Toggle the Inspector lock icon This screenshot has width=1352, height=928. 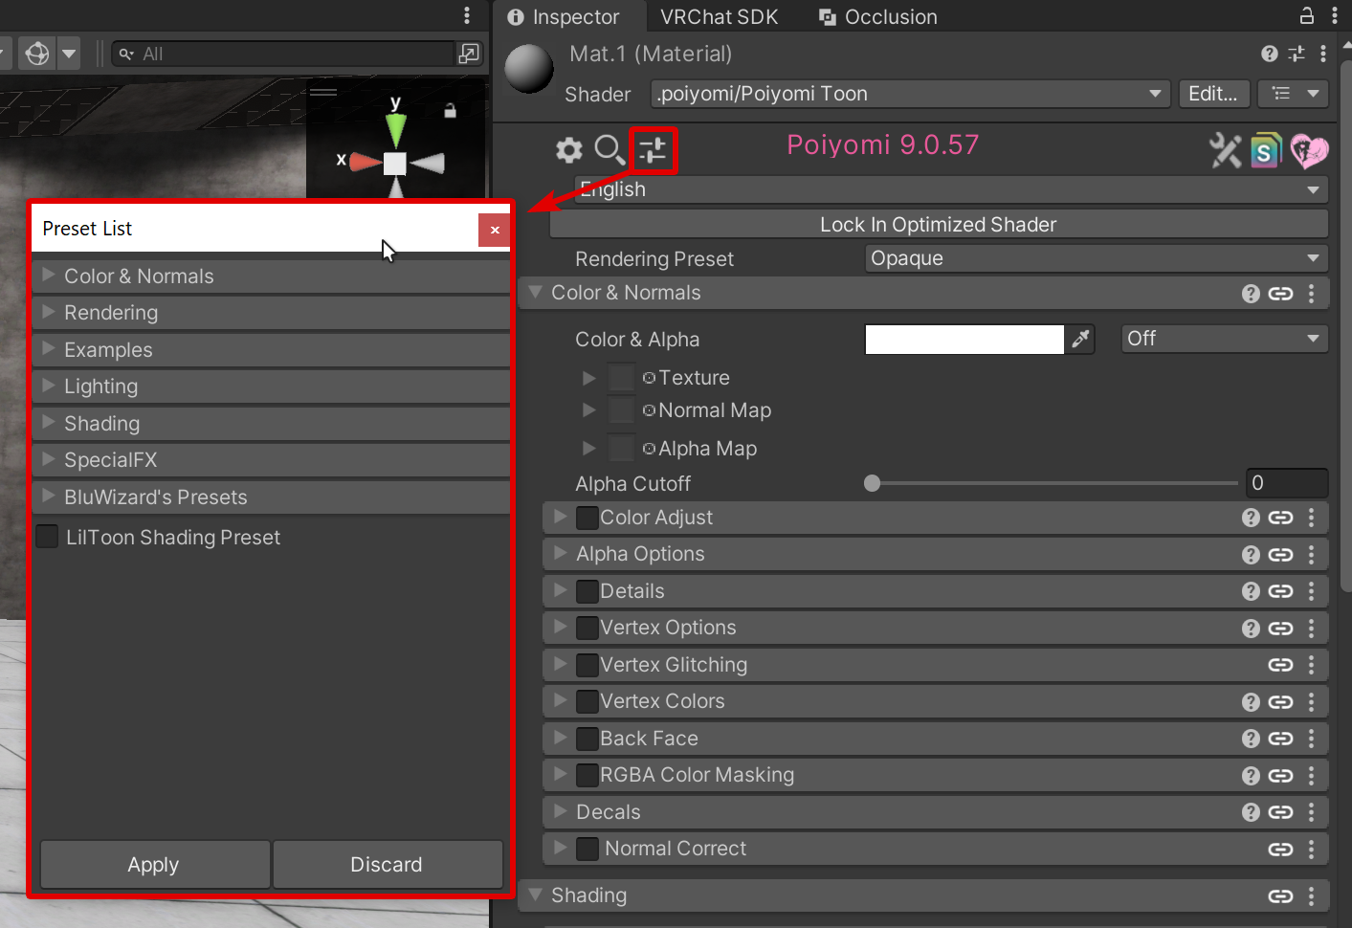pyautogui.click(x=1307, y=15)
